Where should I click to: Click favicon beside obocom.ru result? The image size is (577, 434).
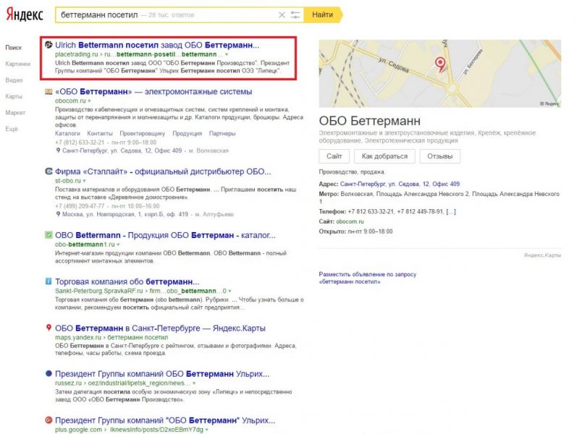[49, 91]
